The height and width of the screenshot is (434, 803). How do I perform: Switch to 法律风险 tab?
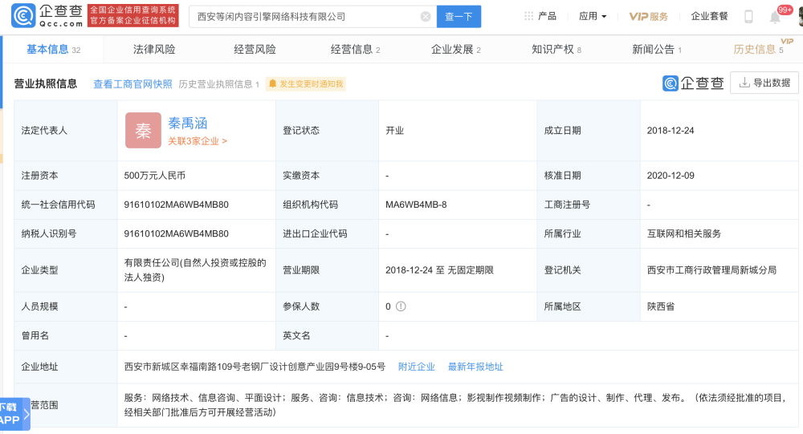tap(154, 49)
